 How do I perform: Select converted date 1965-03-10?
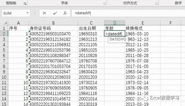(143, 34)
